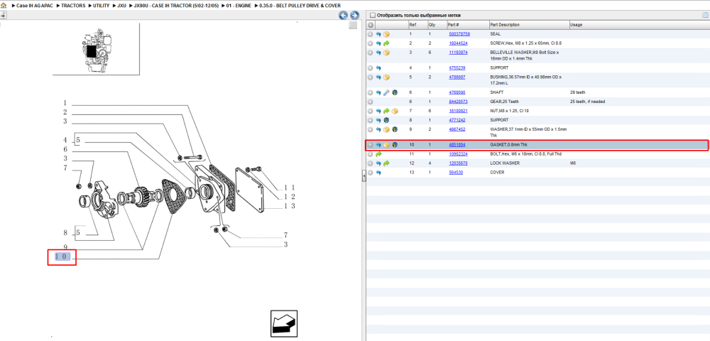Screen dimensions: 710x341
Task: Toggle the gray mark circle for LOCK WASHER row
Action: pyautogui.click(x=371, y=163)
